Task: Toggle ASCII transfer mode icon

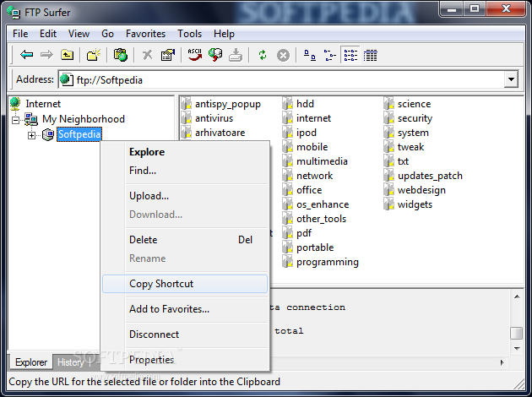Action: pyautogui.click(x=195, y=55)
